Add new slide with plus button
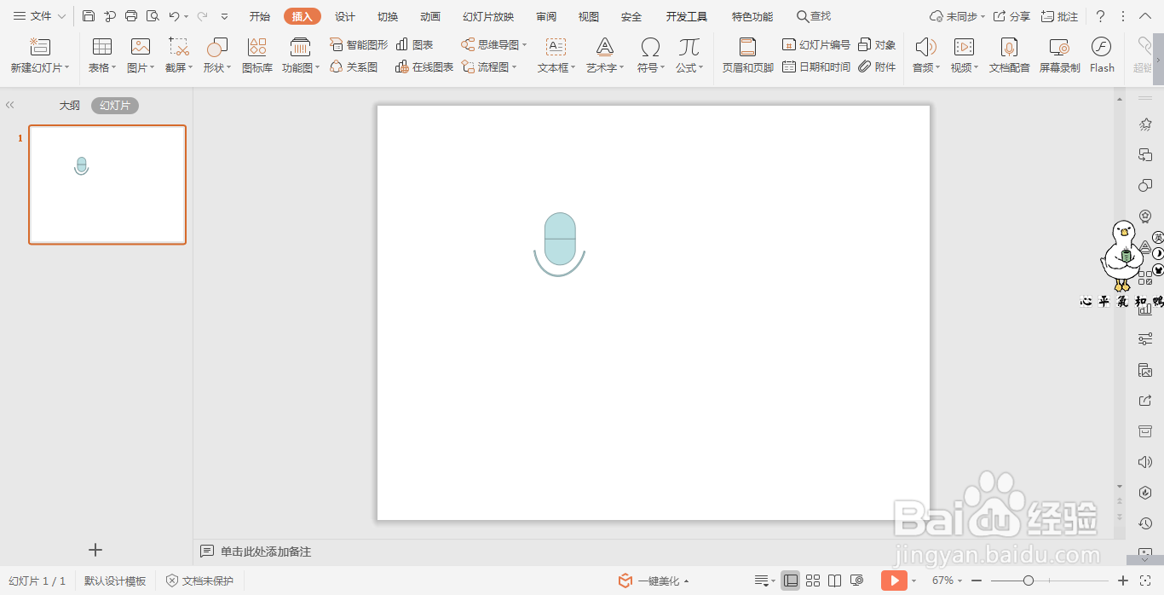This screenshot has width=1164, height=595. click(x=95, y=550)
